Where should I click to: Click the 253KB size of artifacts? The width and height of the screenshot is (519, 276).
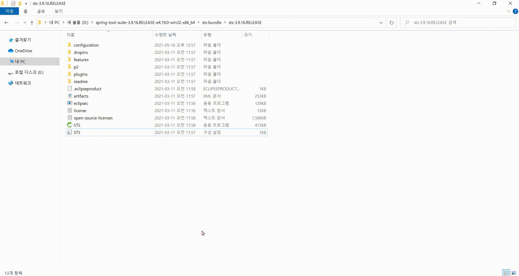point(260,96)
